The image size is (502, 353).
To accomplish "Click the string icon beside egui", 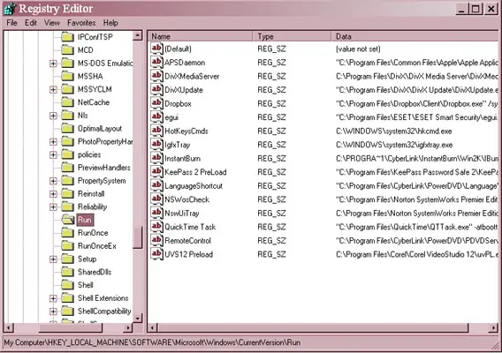I will point(156,117).
